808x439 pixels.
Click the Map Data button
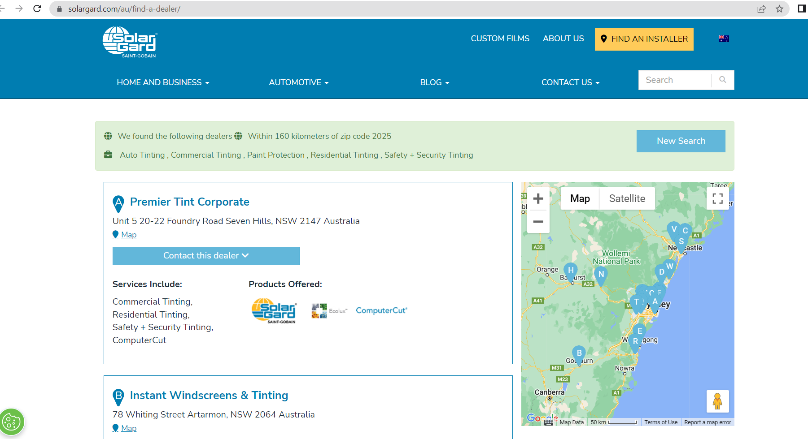[572, 422]
